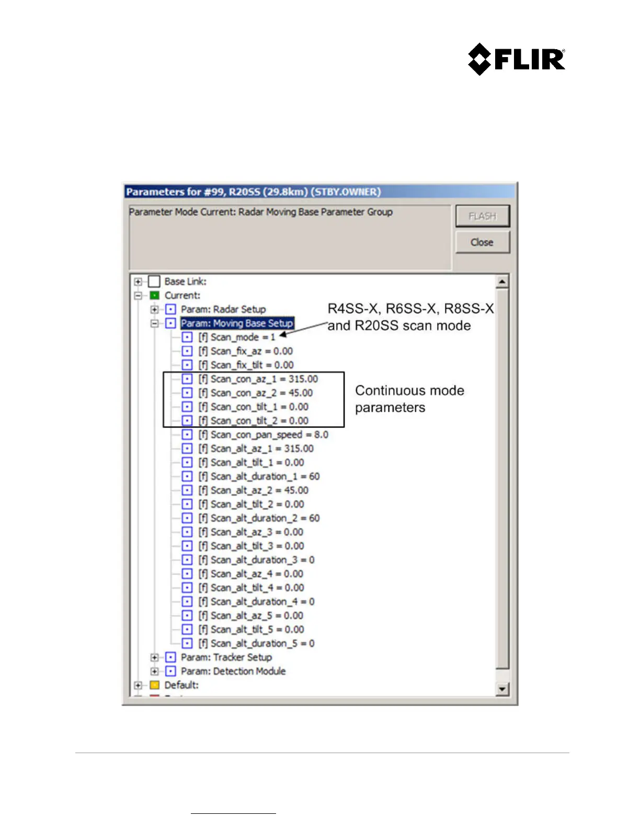Click the Param: Radar Setup icon
The width and height of the screenshot is (640, 829).
(x=170, y=309)
